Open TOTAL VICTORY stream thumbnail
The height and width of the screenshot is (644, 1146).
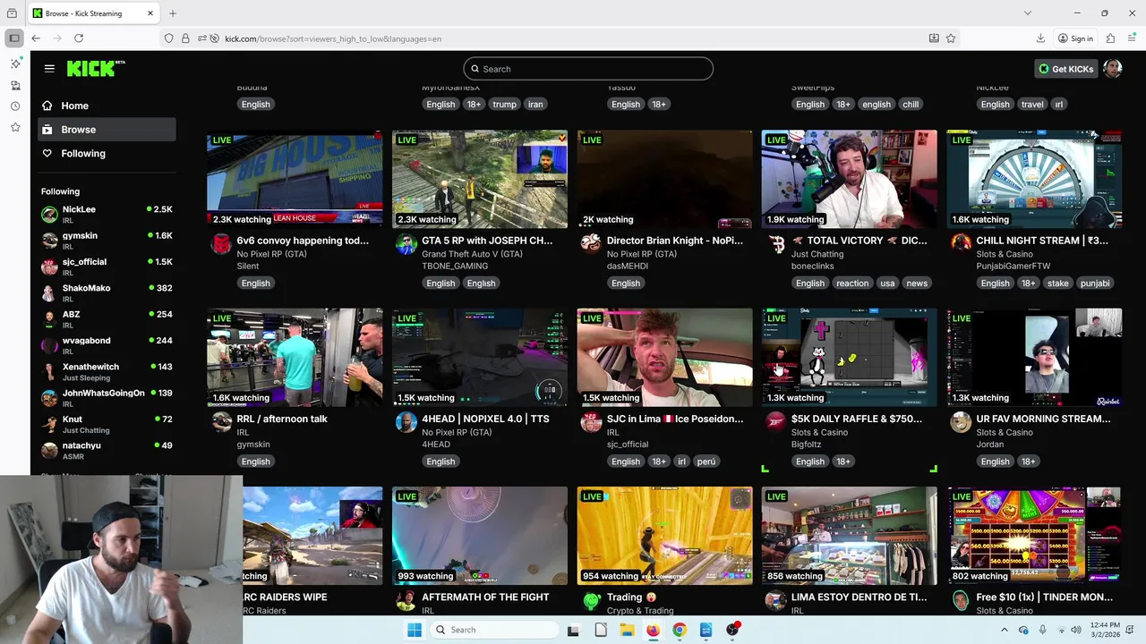coord(850,179)
